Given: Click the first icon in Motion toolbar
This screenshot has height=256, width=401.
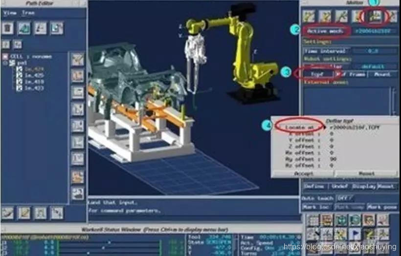Looking at the screenshot, I should (x=309, y=16).
